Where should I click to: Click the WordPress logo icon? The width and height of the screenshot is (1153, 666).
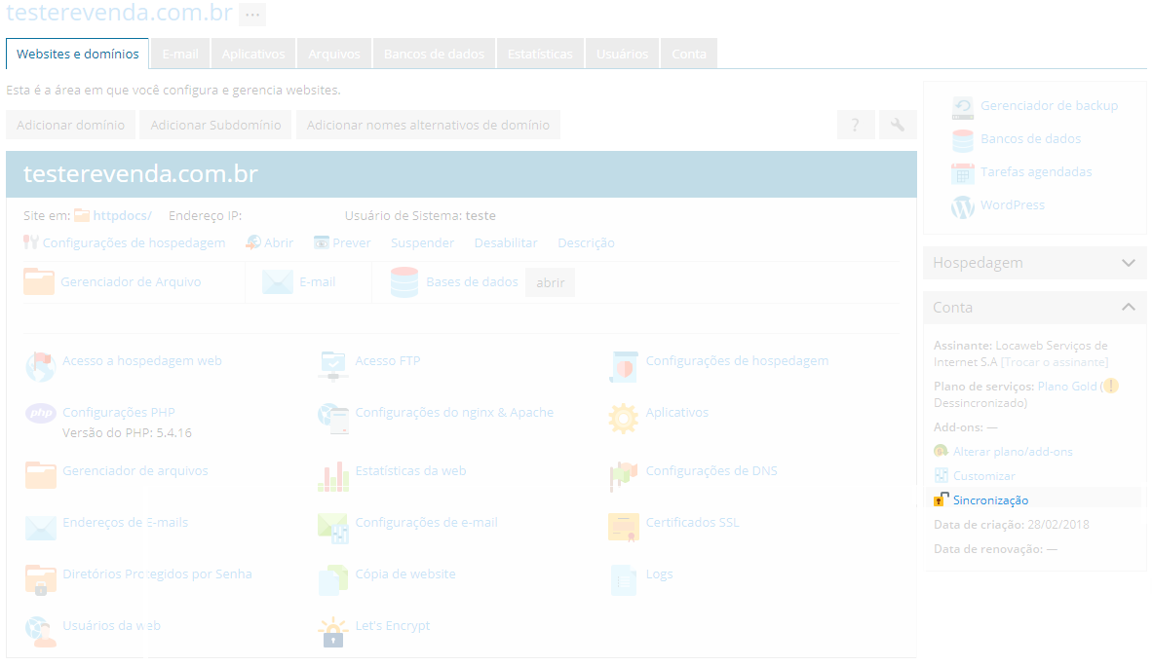tap(963, 206)
